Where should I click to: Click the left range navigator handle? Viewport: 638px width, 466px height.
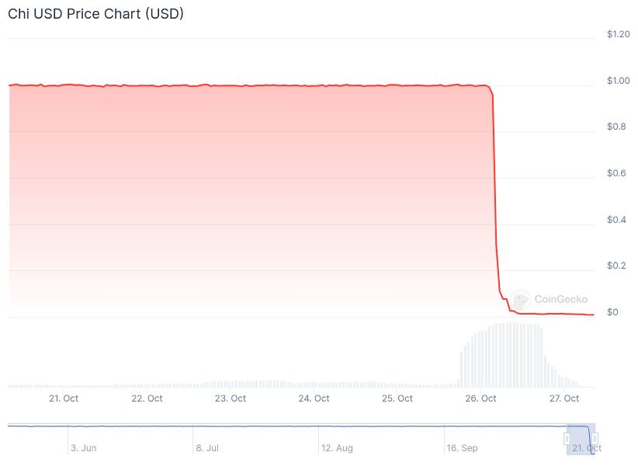click(x=567, y=439)
